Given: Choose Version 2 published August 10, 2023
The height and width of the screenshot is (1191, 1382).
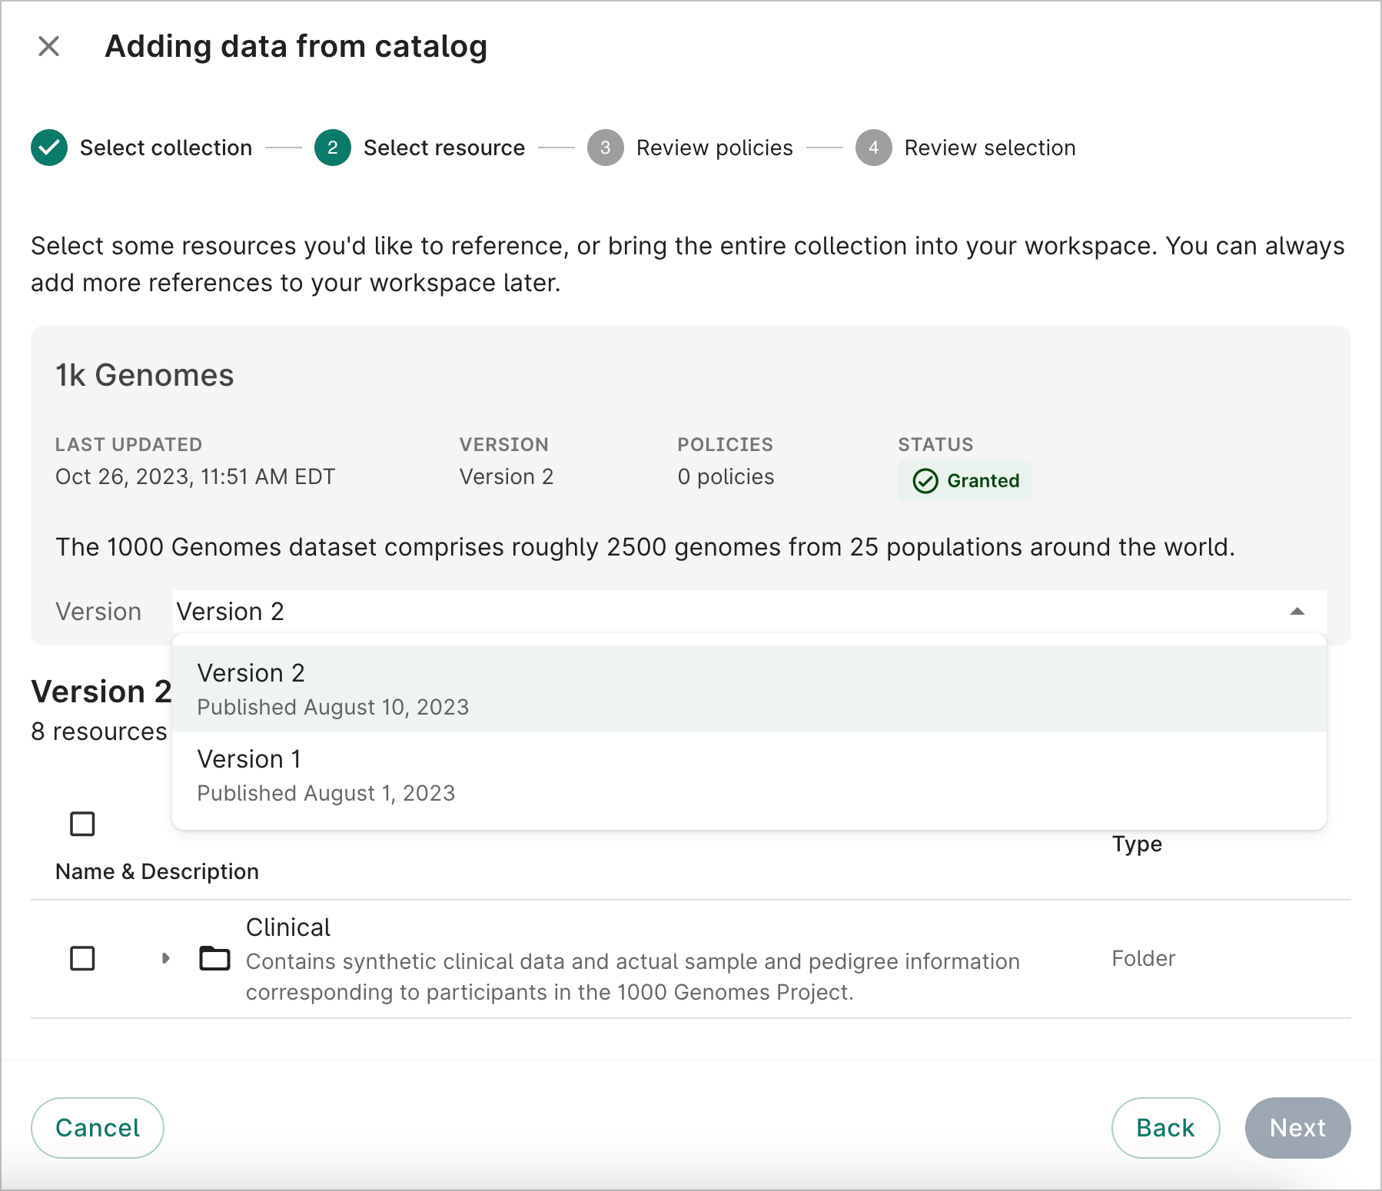Looking at the screenshot, I should pyautogui.click(x=749, y=688).
